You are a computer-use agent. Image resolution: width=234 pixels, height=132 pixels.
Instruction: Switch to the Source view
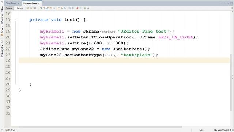[9, 8]
